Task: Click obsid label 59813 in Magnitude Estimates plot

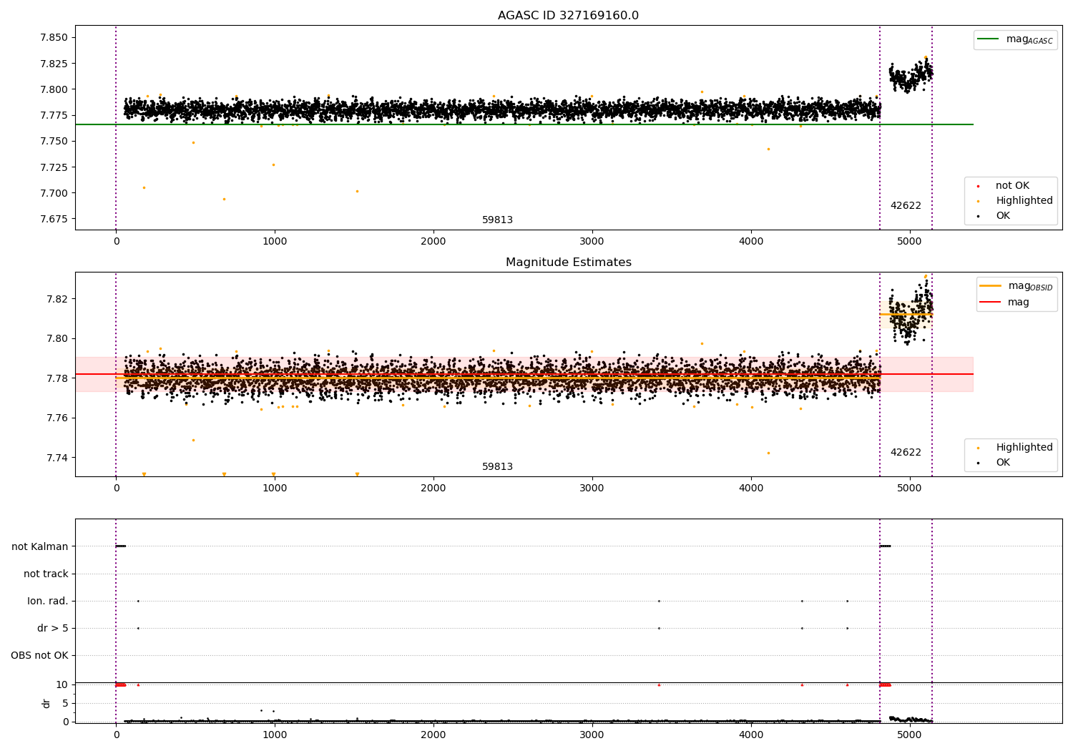Action: 497,467
